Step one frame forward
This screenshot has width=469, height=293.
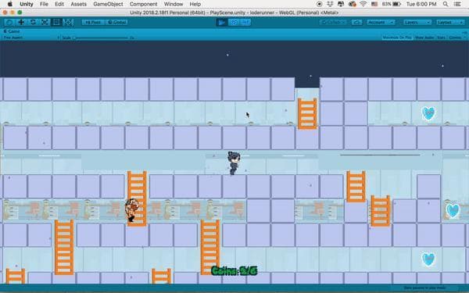pos(245,22)
